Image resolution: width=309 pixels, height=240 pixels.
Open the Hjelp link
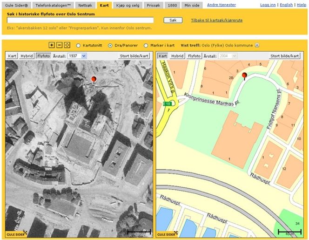[x=302, y=5]
